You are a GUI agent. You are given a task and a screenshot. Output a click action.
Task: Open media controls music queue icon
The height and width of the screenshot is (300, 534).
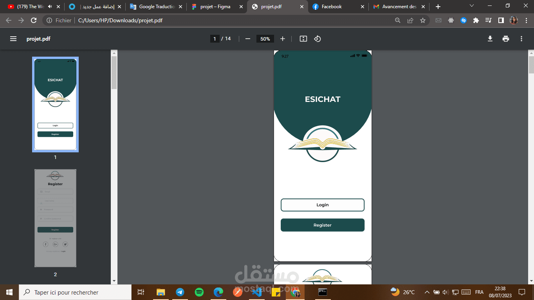point(488,20)
